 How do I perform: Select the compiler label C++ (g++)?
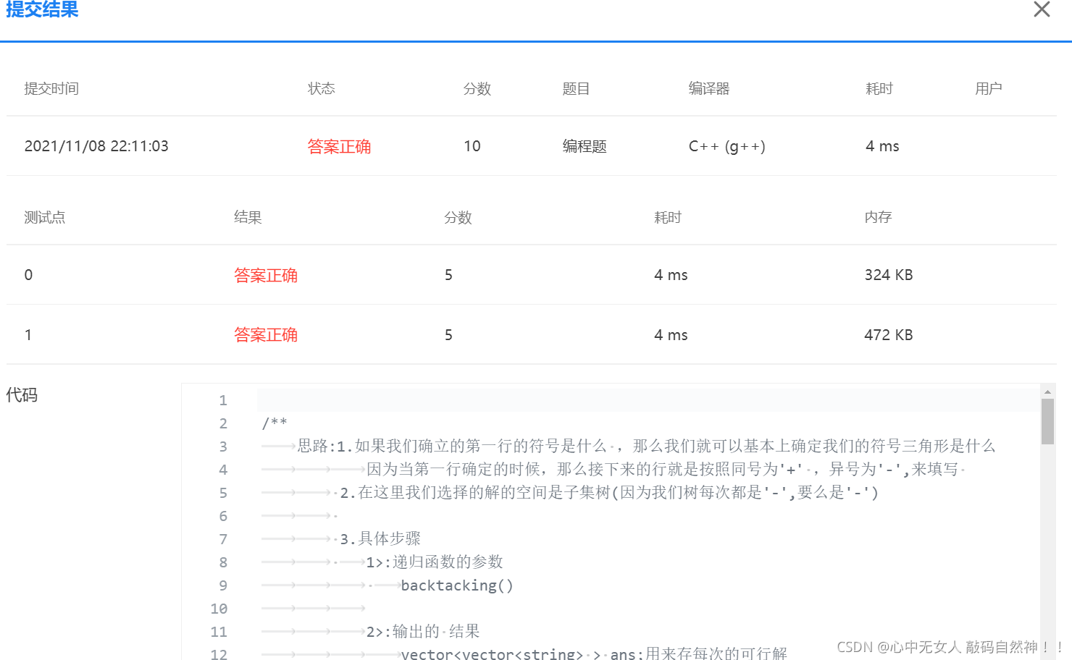(x=727, y=145)
